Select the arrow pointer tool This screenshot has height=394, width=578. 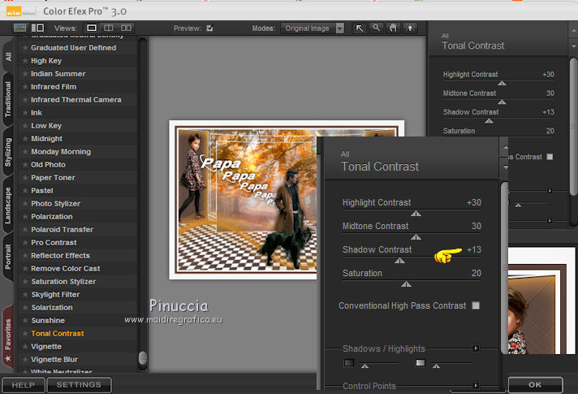click(360, 28)
